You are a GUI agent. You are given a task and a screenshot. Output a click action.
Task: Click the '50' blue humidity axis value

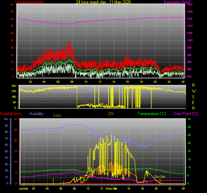6,151
